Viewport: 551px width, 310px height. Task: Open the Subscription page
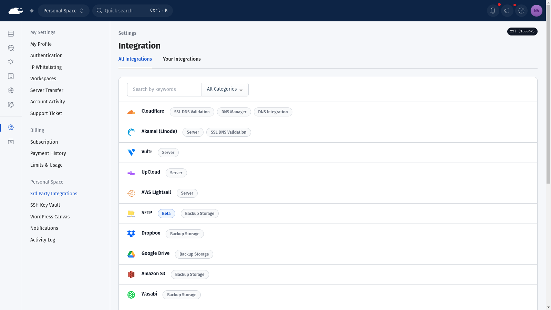coord(44,142)
